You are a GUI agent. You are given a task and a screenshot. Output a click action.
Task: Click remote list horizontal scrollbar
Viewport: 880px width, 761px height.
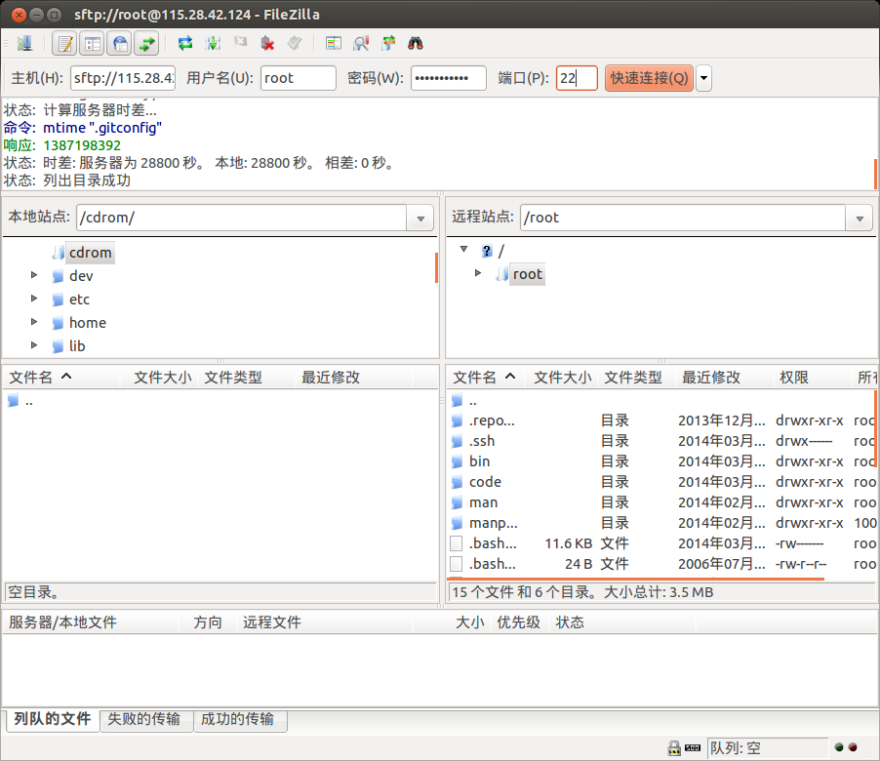(636, 578)
